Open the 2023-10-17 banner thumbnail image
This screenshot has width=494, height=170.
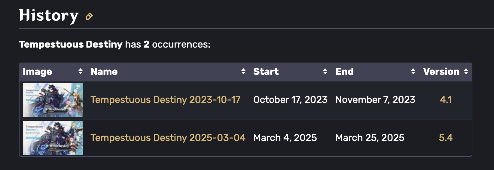click(53, 100)
